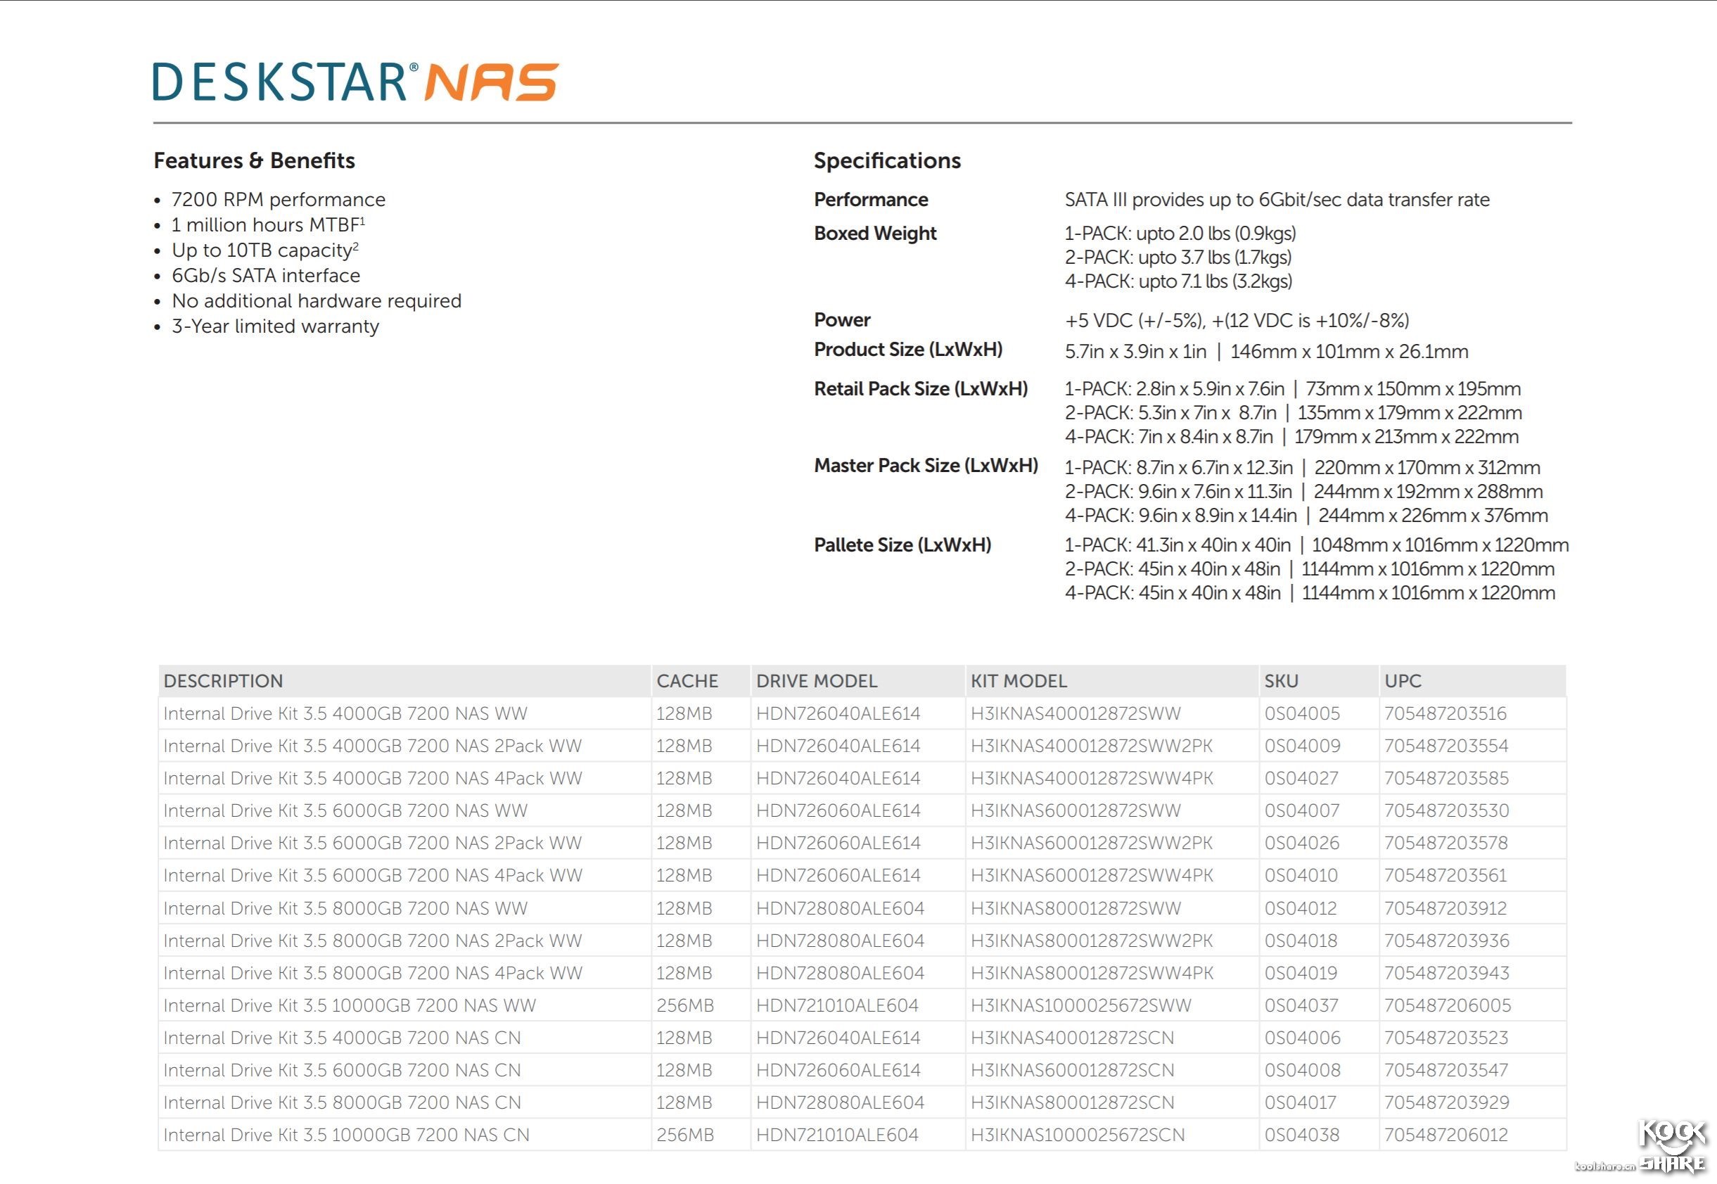Click the Deskstar NAS logo
The height and width of the screenshot is (1184, 1717).
(x=355, y=82)
